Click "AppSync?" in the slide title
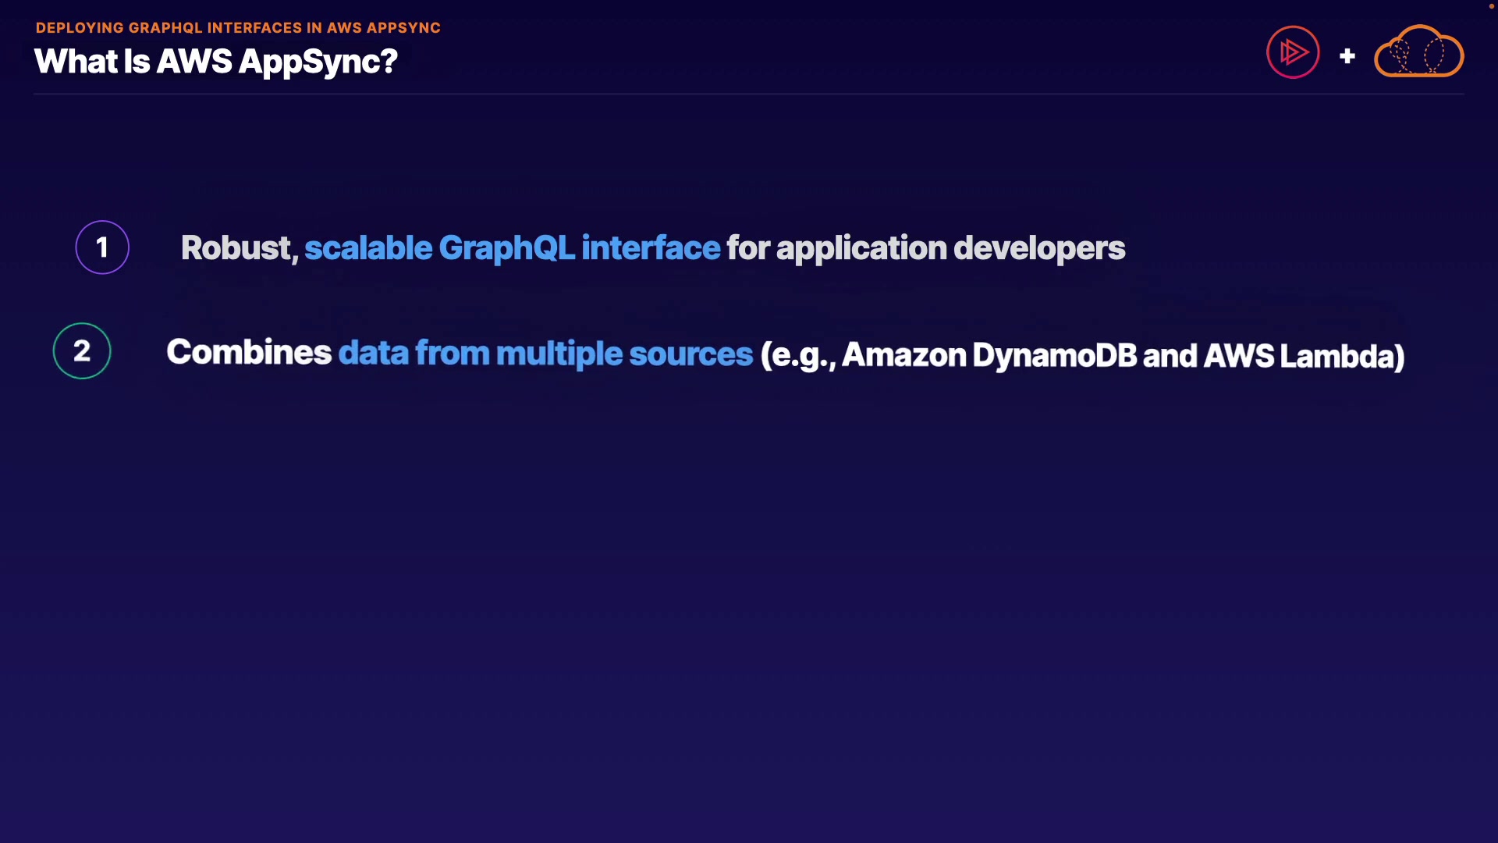 318,62
